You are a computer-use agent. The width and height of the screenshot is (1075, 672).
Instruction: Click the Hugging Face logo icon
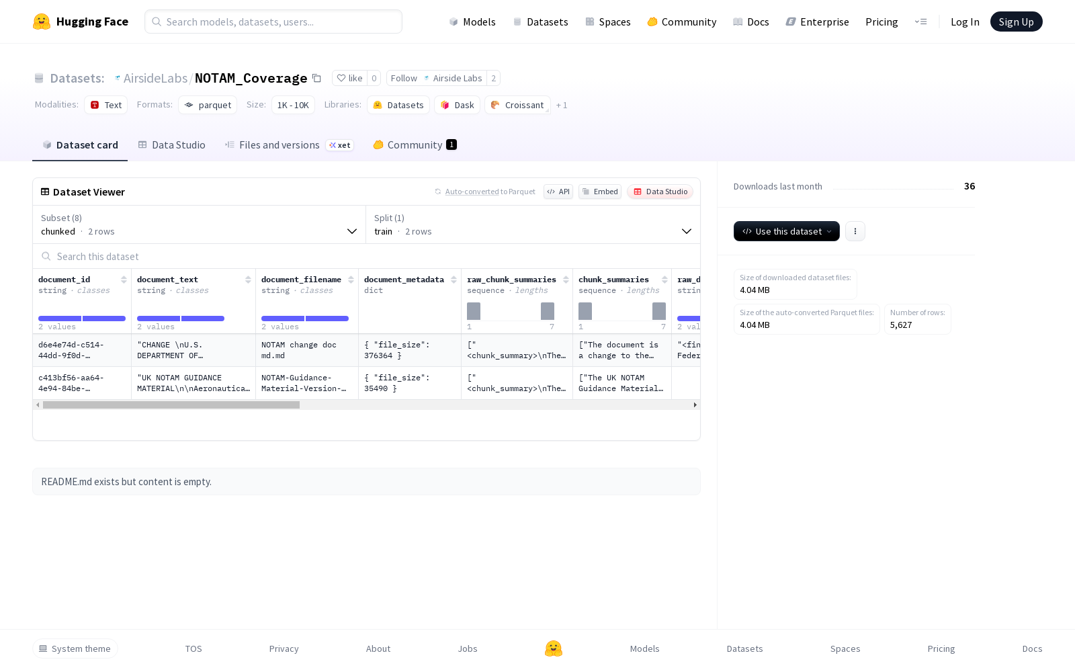point(42,22)
